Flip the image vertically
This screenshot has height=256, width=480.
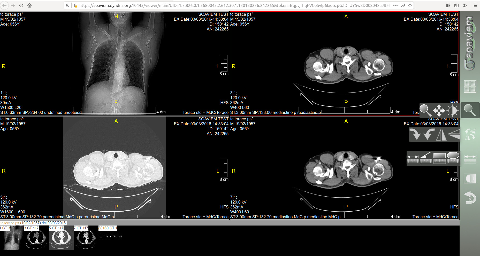(x=454, y=135)
